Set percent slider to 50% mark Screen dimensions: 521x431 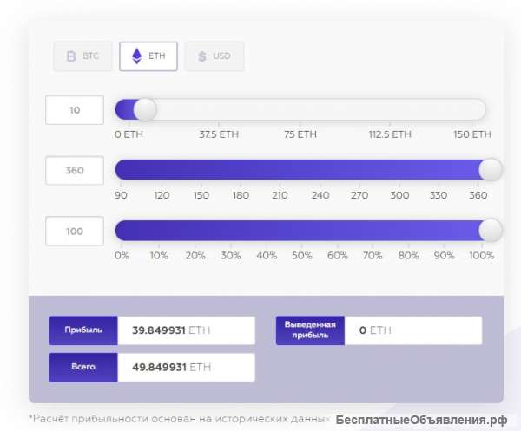[x=301, y=231]
